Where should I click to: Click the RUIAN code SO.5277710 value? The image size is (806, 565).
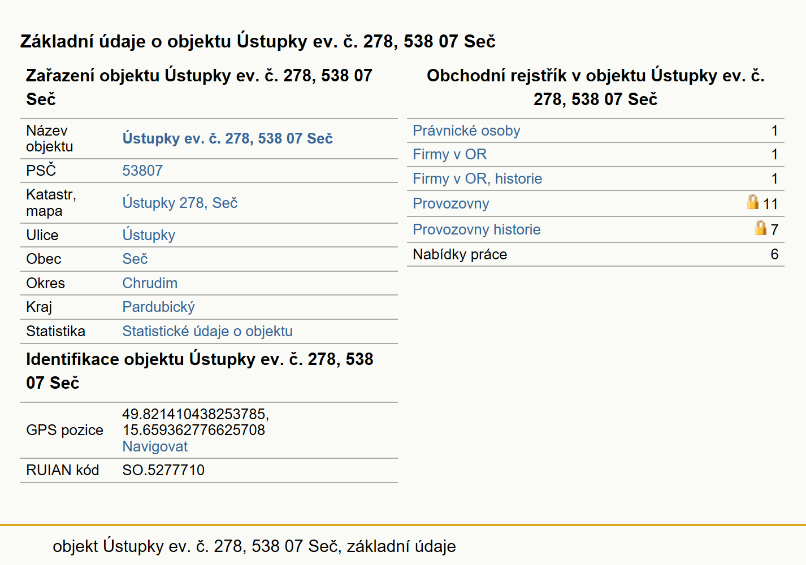coord(163,470)
